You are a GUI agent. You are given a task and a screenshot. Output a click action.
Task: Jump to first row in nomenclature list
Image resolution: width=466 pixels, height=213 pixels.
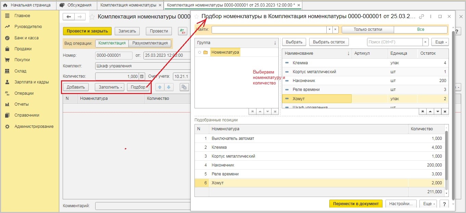(x=422, y=112)
